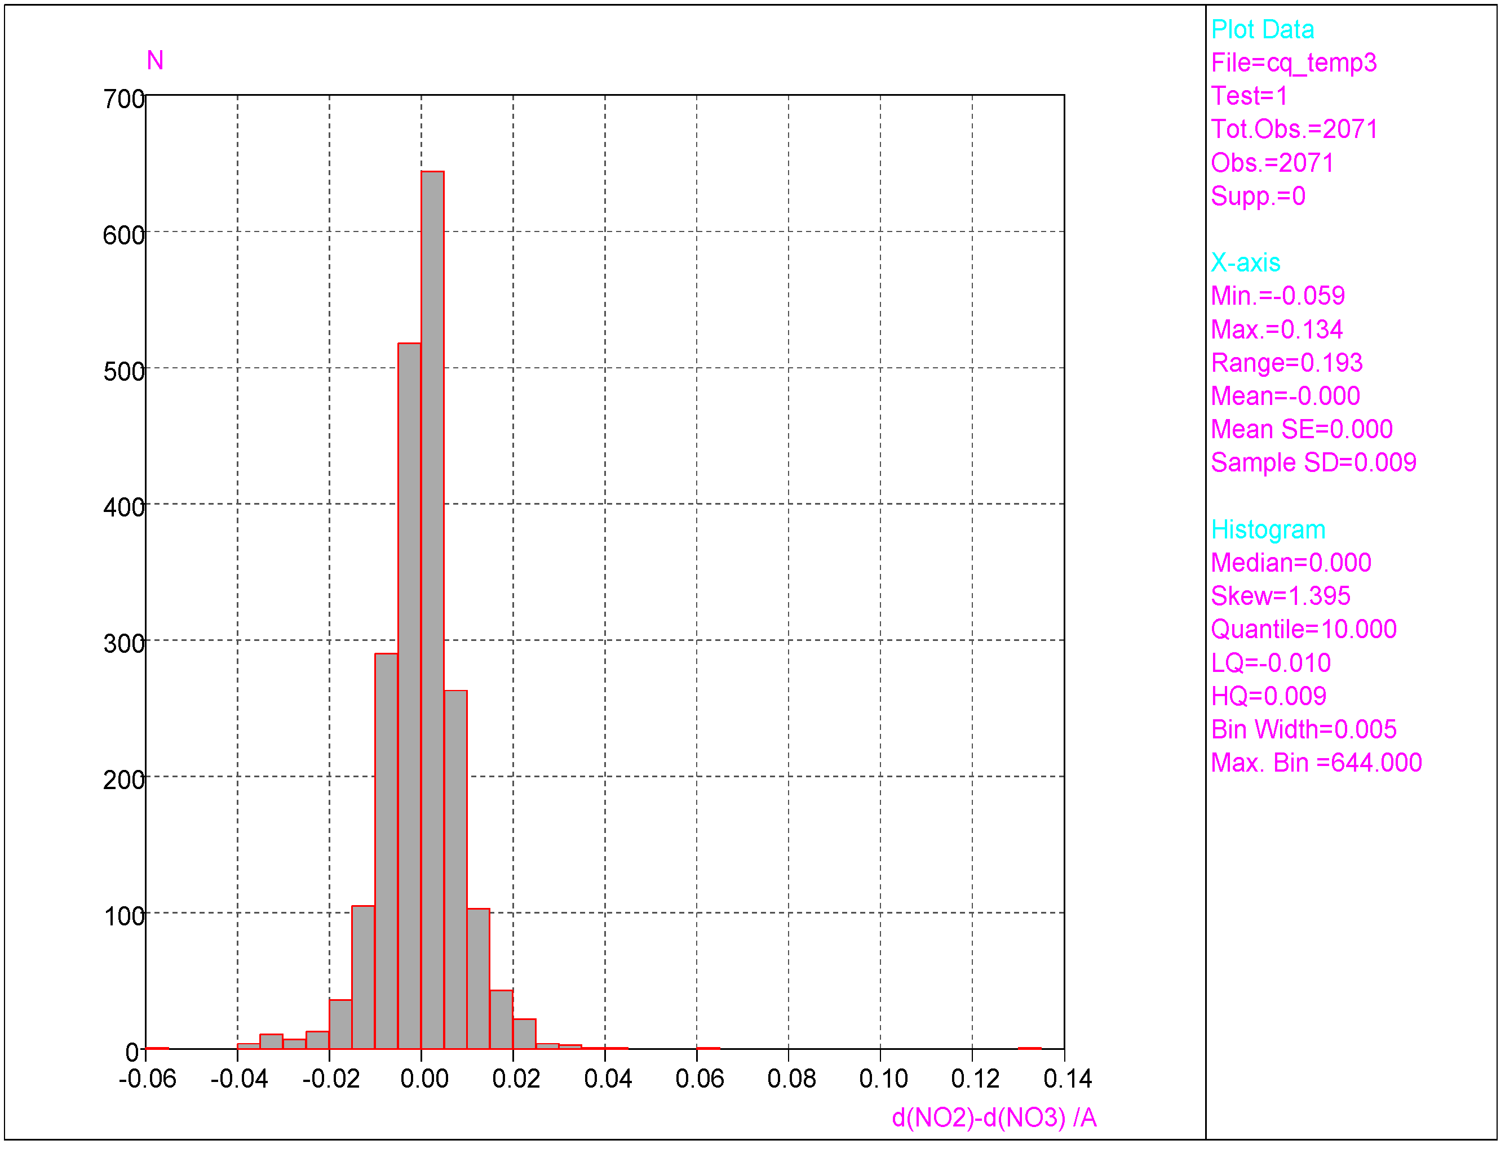Click the N y-axis label
The width and height of the screenshot is (1505, 1149).
156,61
